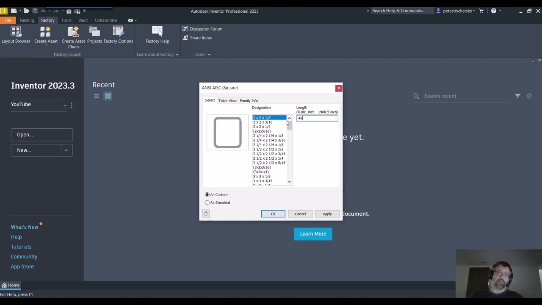Open the Tutorials link
Screen dimensions: 542x305
[21, 247]
